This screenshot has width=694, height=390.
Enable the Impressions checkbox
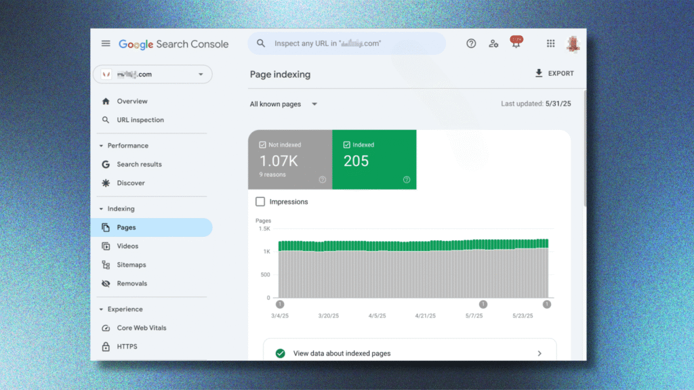[x=260, y=202]
